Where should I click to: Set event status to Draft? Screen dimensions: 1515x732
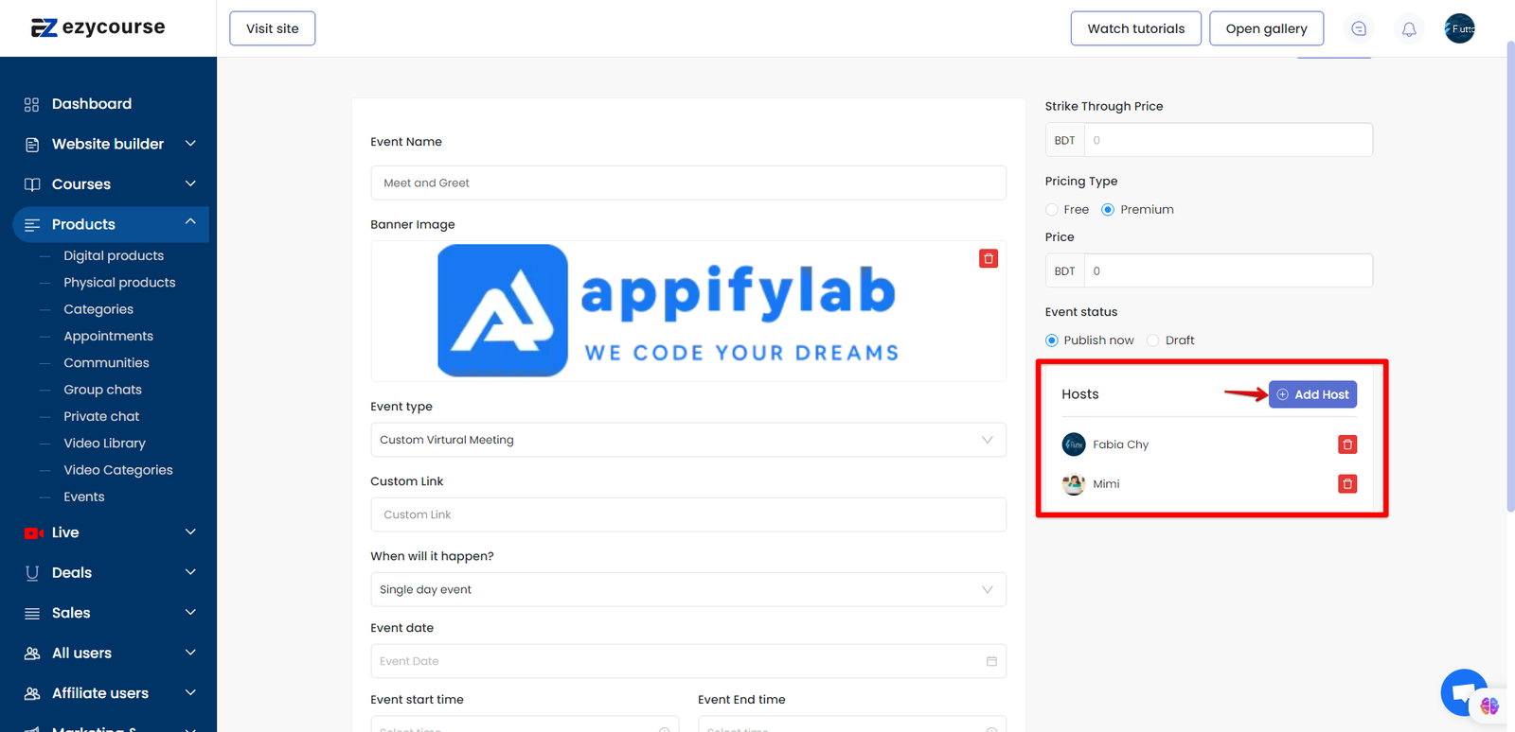pyautogui.click(x=1152, y=340)
